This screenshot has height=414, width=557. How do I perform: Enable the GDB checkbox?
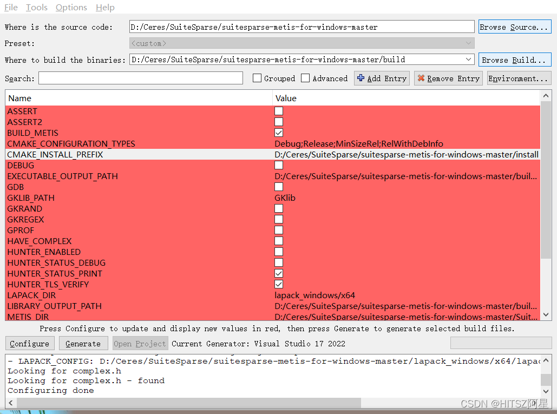(x=279, y=187)
